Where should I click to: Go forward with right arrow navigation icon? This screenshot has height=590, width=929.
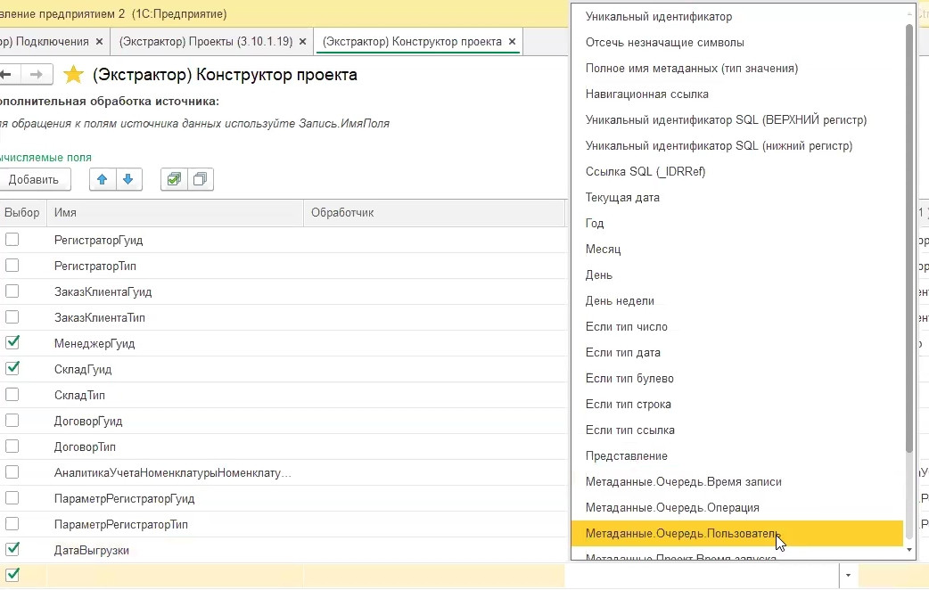pos(37,75)
